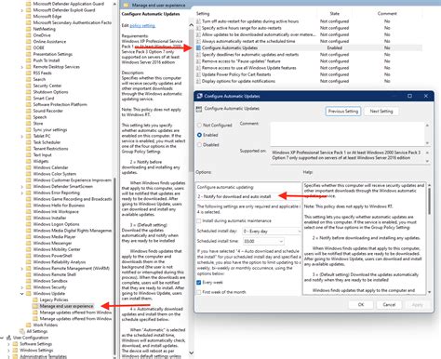Collapse the Windows Update tree node
Image resolution: width=441 pixels, height=359 pixels.
tap(22, 294)
